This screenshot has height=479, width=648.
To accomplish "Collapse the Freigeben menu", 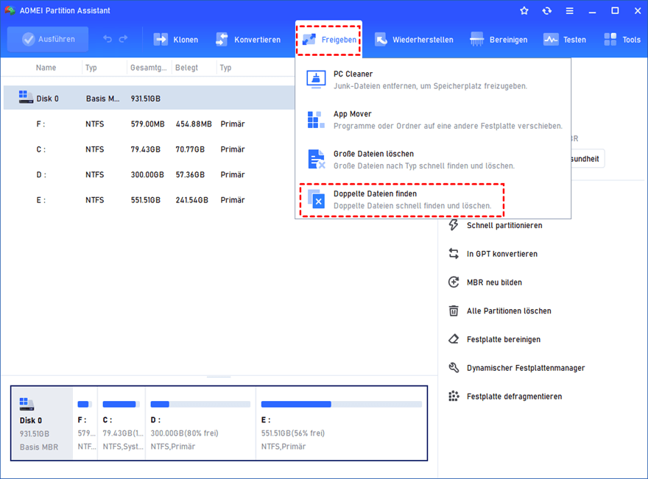I will [329, 40].
